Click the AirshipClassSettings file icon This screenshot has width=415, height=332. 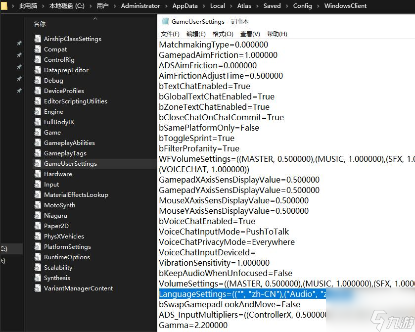point(38,39)
